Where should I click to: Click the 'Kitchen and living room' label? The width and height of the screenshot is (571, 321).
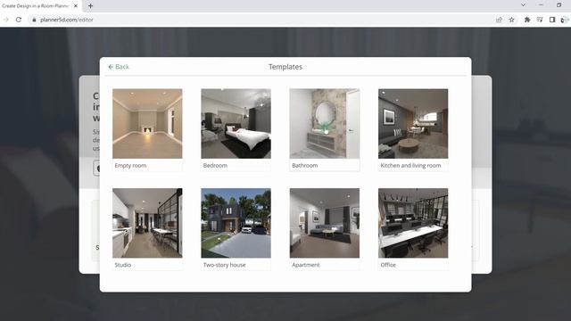[x=410, y=166]
